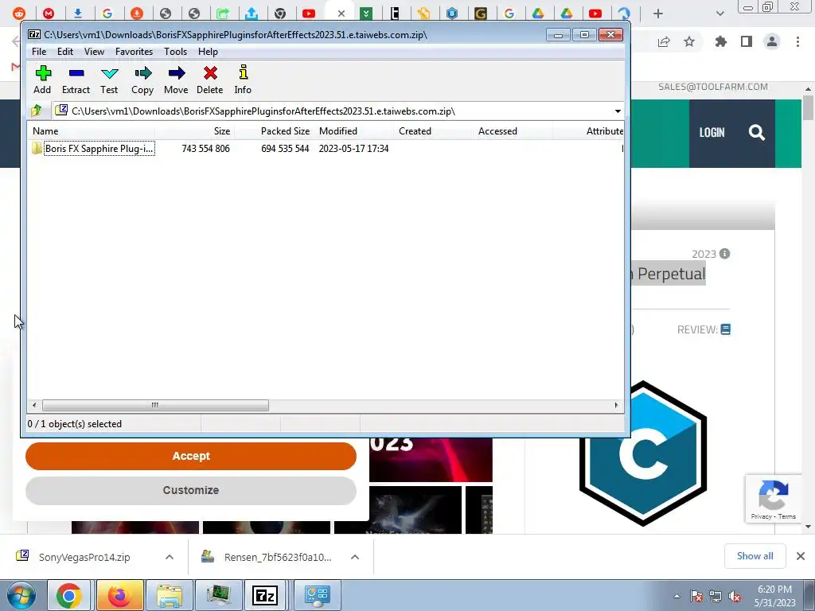Screen dimensions: 815x611
Task: Sort by the Size column header
Action: (195, 131)
